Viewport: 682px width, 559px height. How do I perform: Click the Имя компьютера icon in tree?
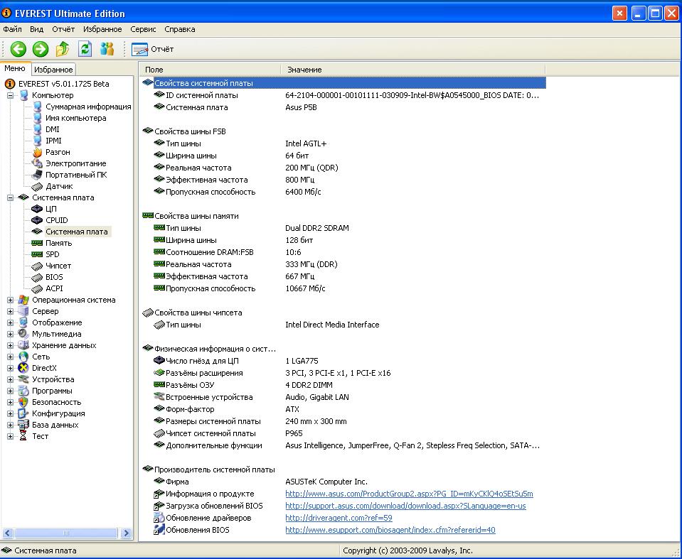[38, 118]
